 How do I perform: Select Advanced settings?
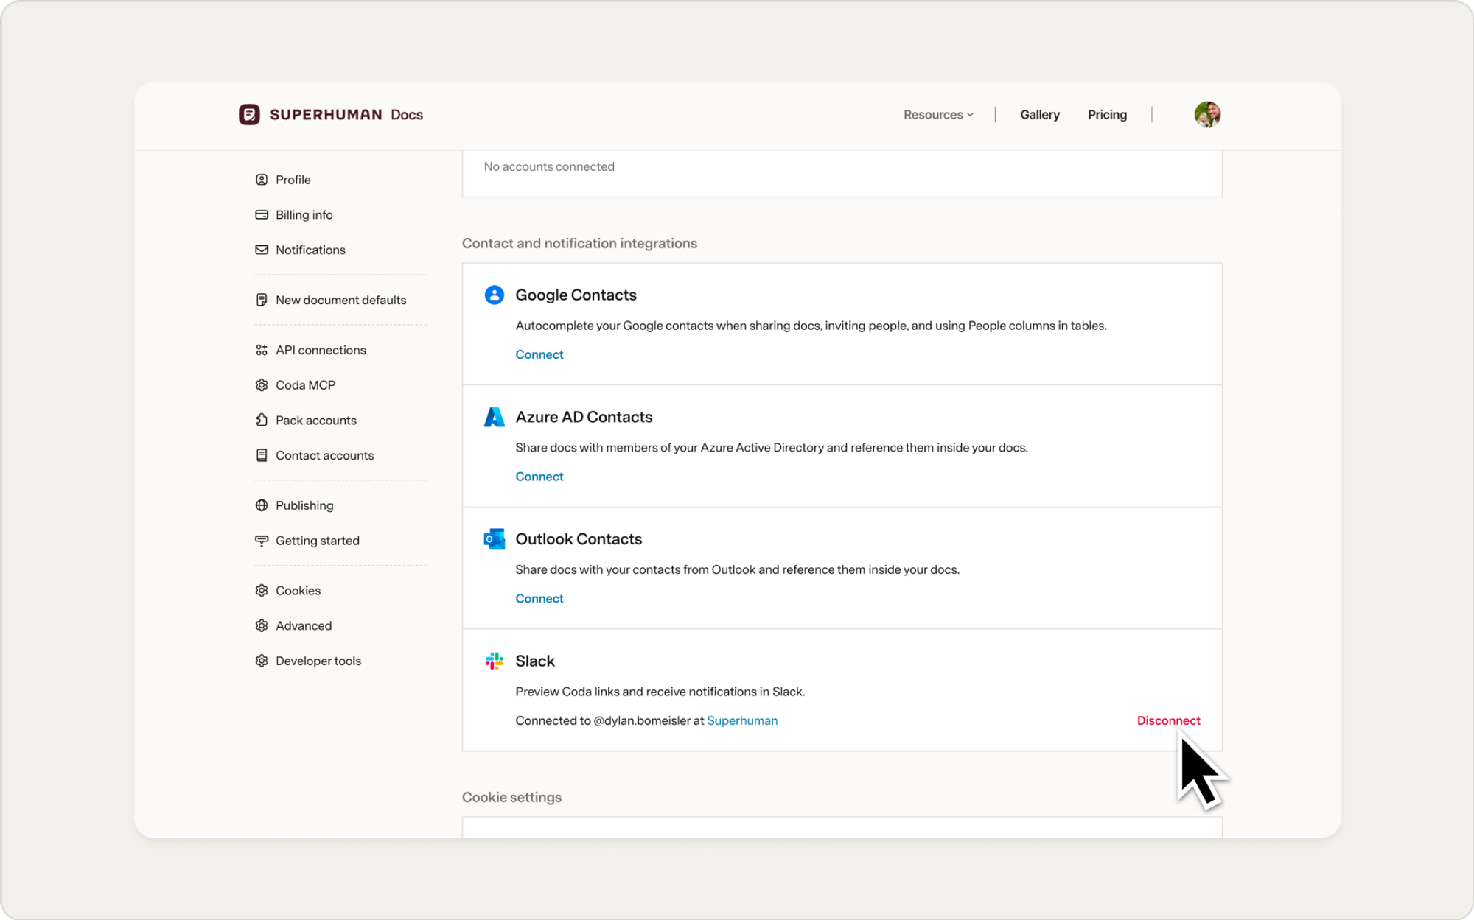tap(304, 625)
